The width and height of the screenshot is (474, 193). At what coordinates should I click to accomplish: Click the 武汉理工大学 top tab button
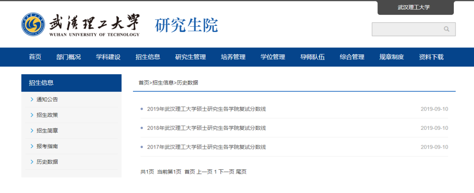pyautogui.click(x=415, y=8)
